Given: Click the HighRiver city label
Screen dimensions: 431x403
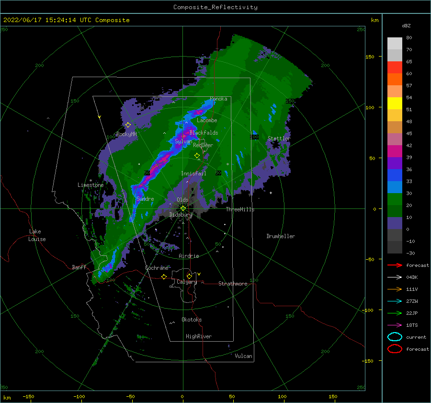Looking at the screenshot, I should click(x=199, y=336).
